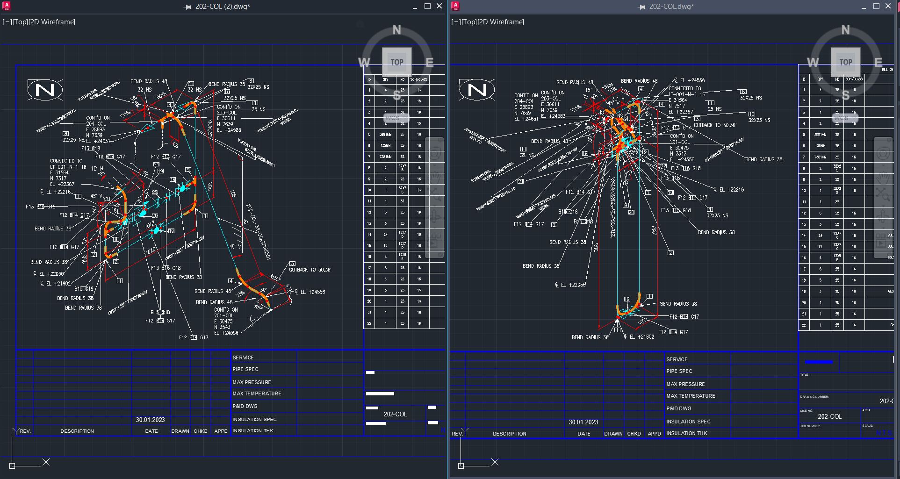This screenshot has width=900, height=479.
Task: Open the WCS dropdown in left window
Action: pyautogui.click(x=396, y=118)
